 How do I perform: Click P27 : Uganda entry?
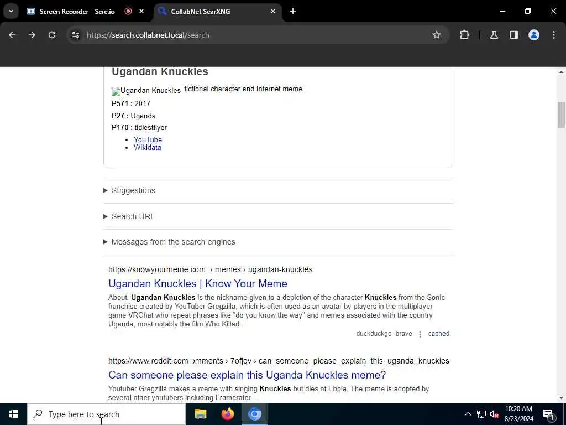click(x=134, y=116)
